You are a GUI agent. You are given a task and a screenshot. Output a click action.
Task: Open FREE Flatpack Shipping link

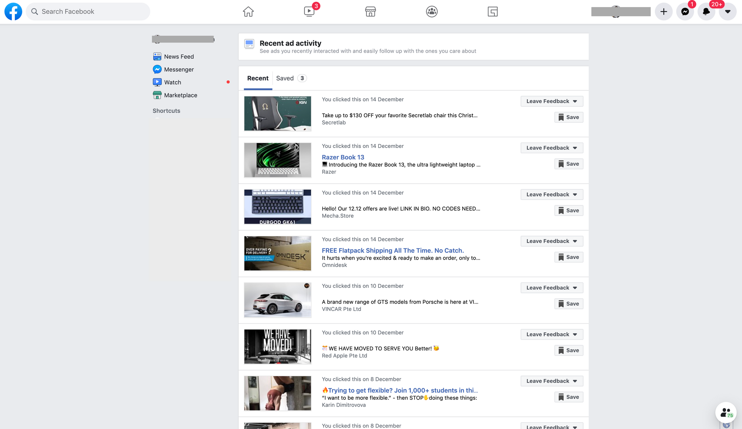393,251
